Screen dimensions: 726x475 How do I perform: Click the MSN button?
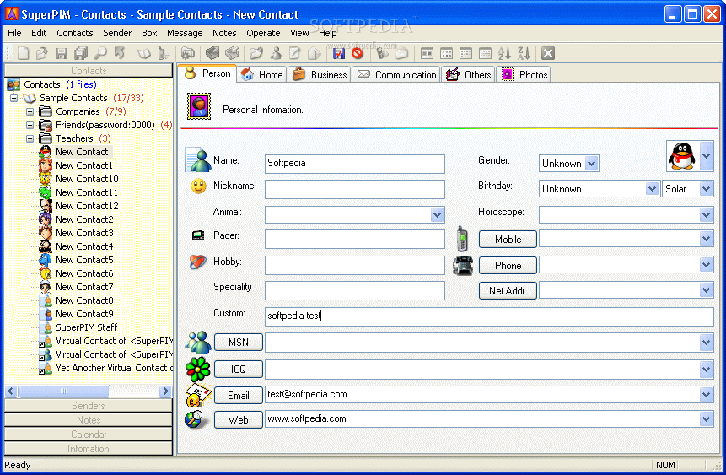(x=239, y=342)
